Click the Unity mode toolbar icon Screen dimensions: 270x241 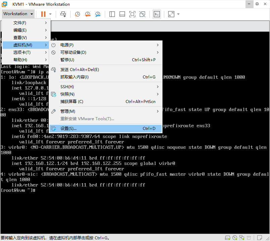tap(142, 14)
